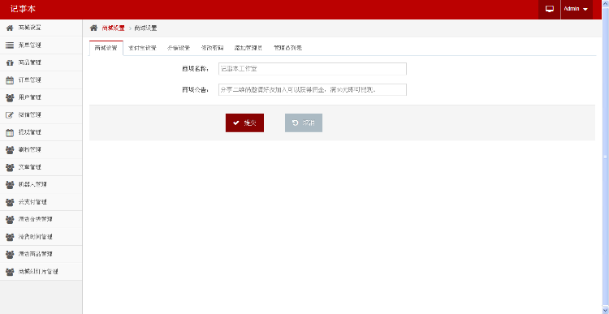Click the people icon for 时间管理 entry
The height and width of the screenshot is (314, 609).
click(10, 237)
